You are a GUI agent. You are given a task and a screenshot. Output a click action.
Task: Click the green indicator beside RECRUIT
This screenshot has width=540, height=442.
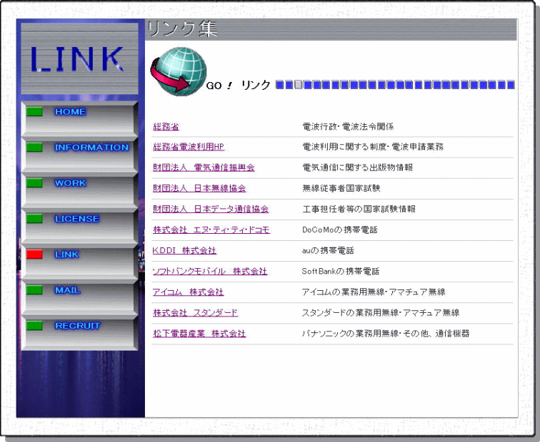(x=34, y=326)
